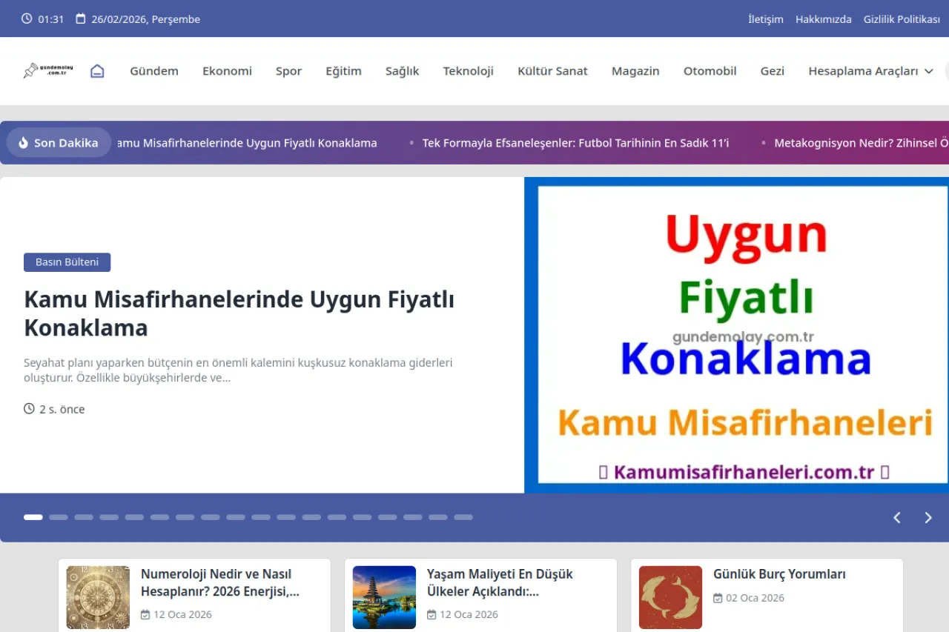
Task: Click the Son Dakika flame icon
Action: (23, 142)
